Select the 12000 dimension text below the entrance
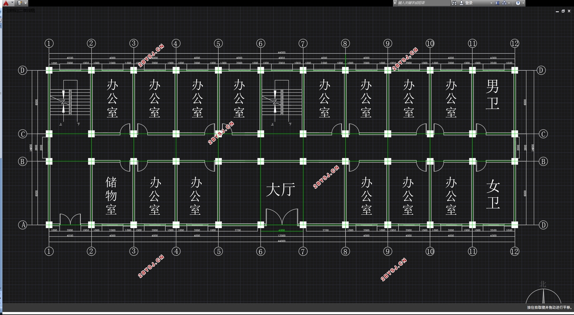Viewport: 574px width, 315px height. tap(282, 236)
